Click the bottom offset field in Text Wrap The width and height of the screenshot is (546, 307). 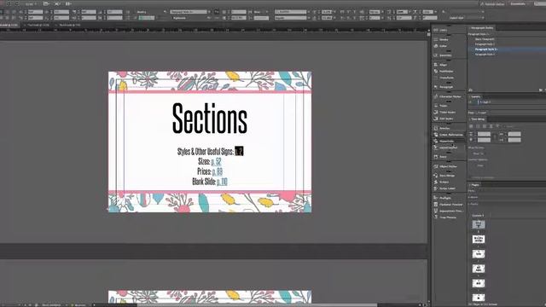click(484, 140)
